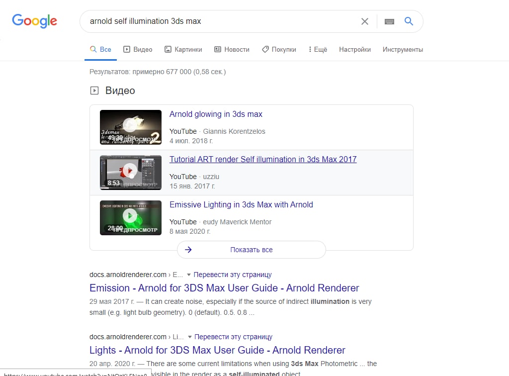Click the Видео section heading icon

point(94,91)
